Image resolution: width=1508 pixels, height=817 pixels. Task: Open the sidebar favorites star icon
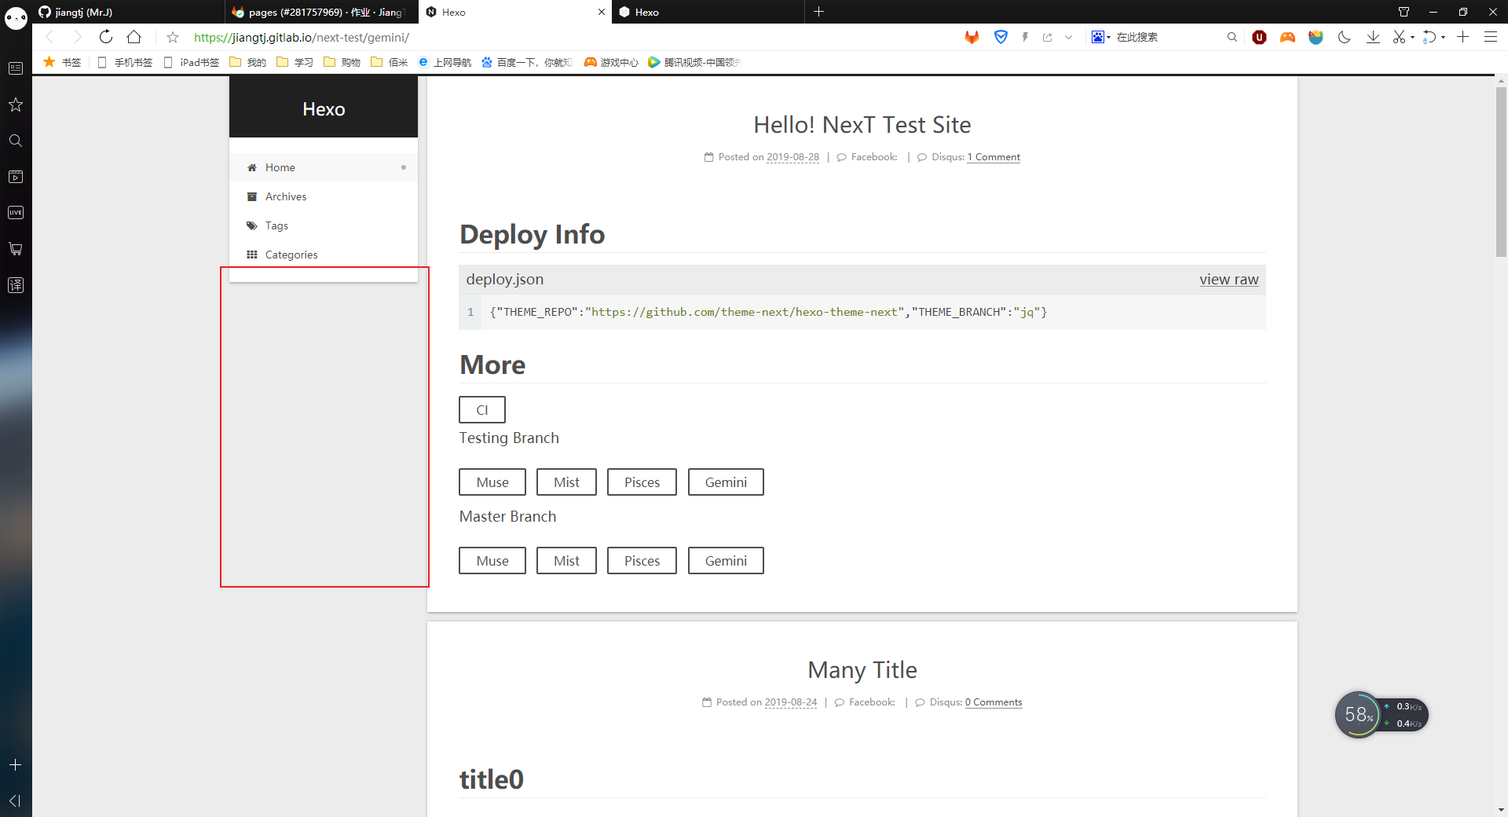(16, 104)
